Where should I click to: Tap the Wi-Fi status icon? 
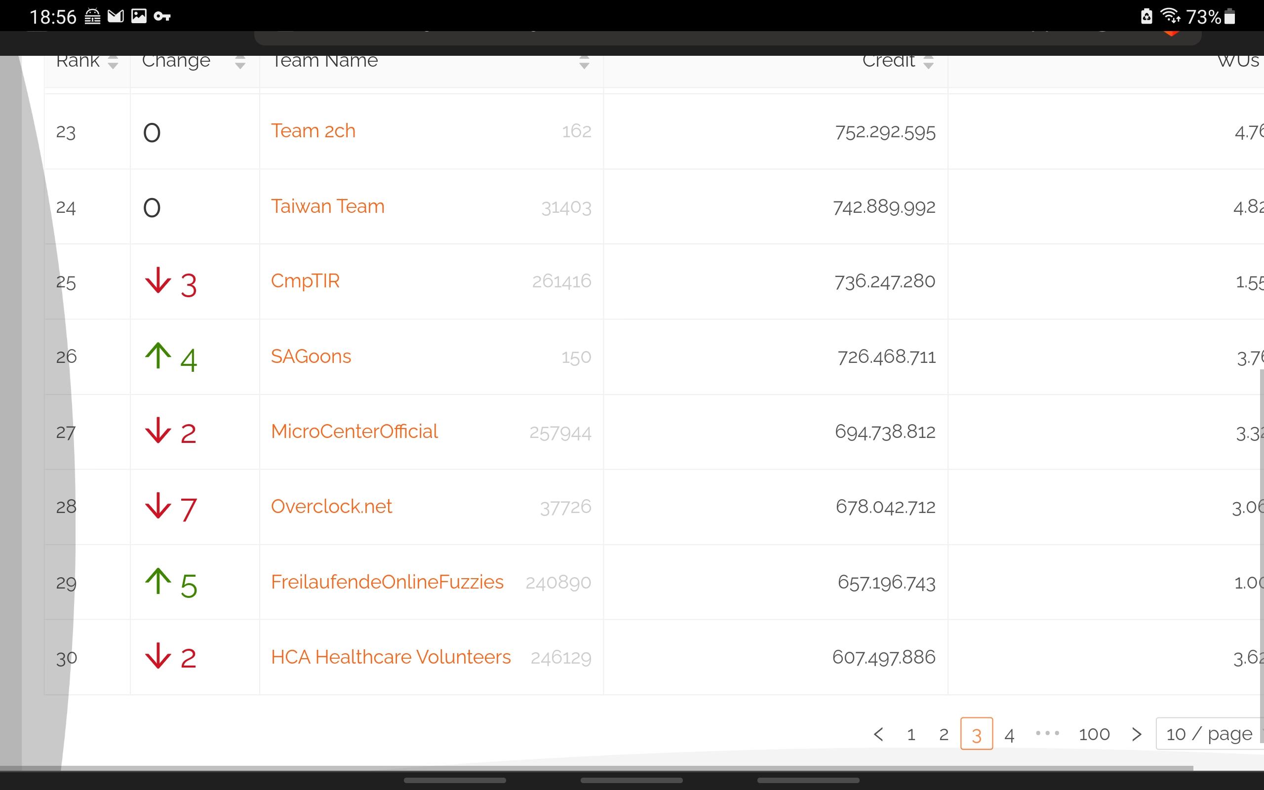click(1171, 16)
